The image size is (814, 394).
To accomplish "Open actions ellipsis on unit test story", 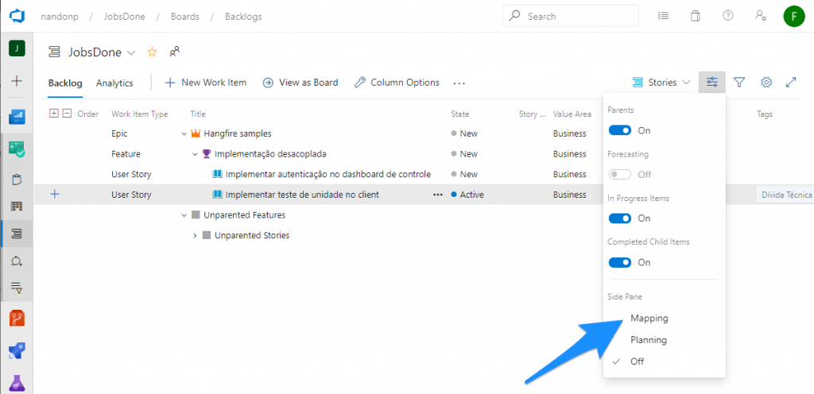I will (x=438, y=195).
